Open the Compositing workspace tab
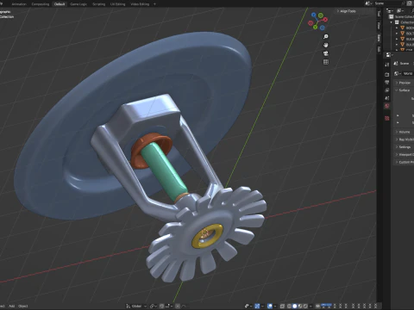Screen dimensions: 414x310 point(41,4)
